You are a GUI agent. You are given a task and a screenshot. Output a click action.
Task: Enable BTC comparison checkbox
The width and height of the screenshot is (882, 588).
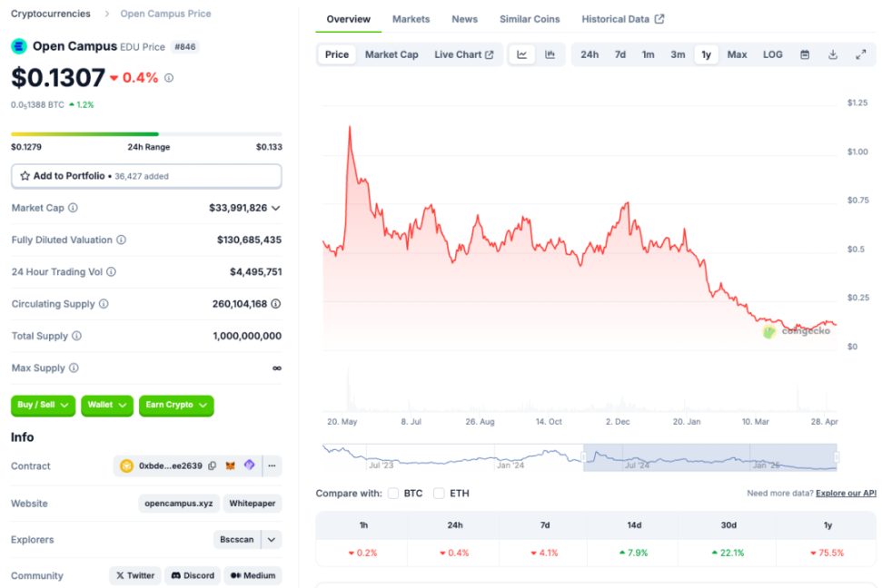click(393, 494)
